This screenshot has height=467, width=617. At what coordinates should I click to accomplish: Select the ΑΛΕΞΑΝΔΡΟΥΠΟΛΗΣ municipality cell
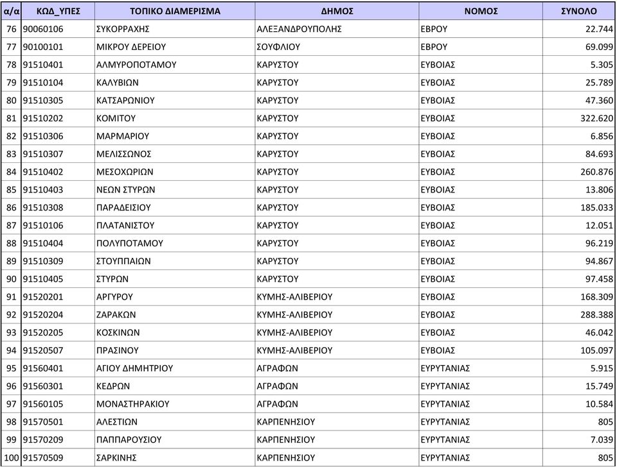337,29
